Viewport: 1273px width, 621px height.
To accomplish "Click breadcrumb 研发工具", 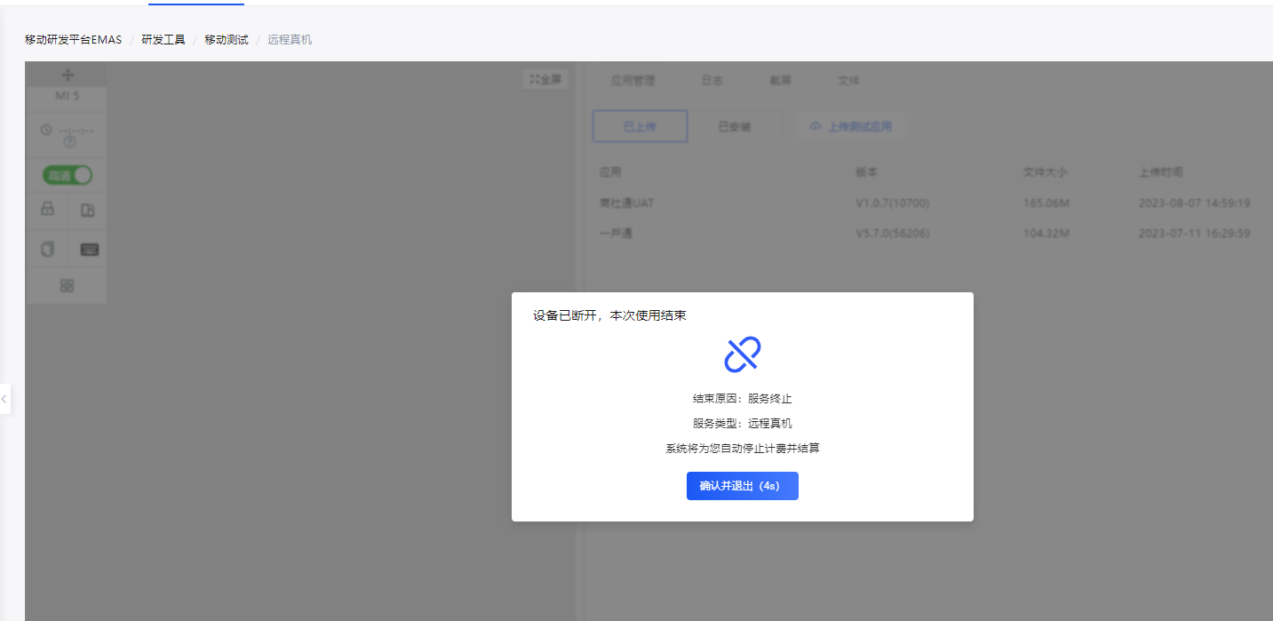I will pyautogui.click(x=163, y=40).
